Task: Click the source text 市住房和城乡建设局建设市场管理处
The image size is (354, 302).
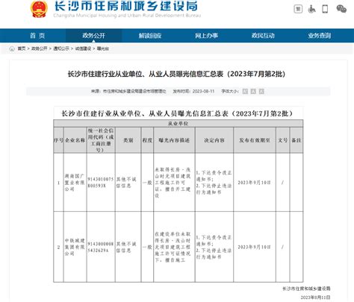Action: (134, 91)
